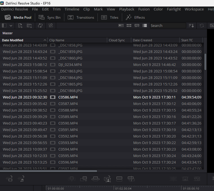This screenshot has width=214, height=191.
Task: Click the Cloud Sync column header
Action: [117, 40]
